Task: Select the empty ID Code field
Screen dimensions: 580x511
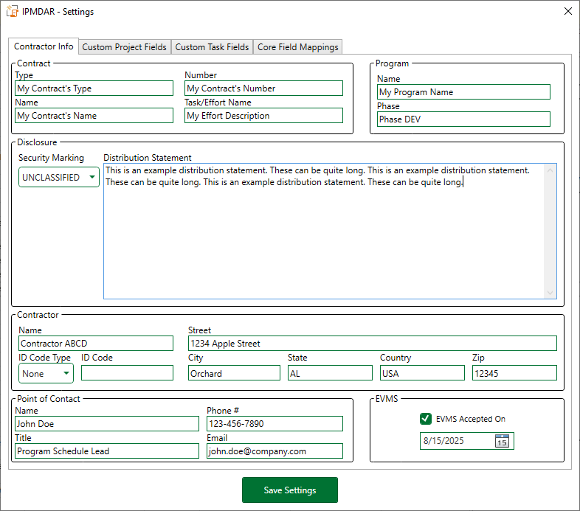Action: (127, 373)
